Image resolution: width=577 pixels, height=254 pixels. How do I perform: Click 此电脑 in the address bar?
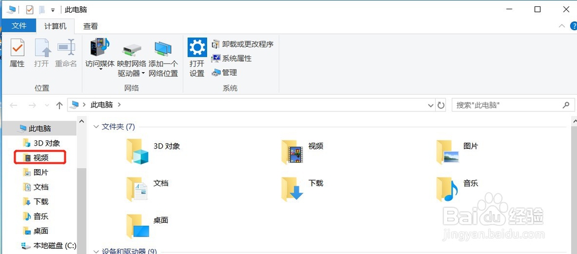click(x=102, y=105)
